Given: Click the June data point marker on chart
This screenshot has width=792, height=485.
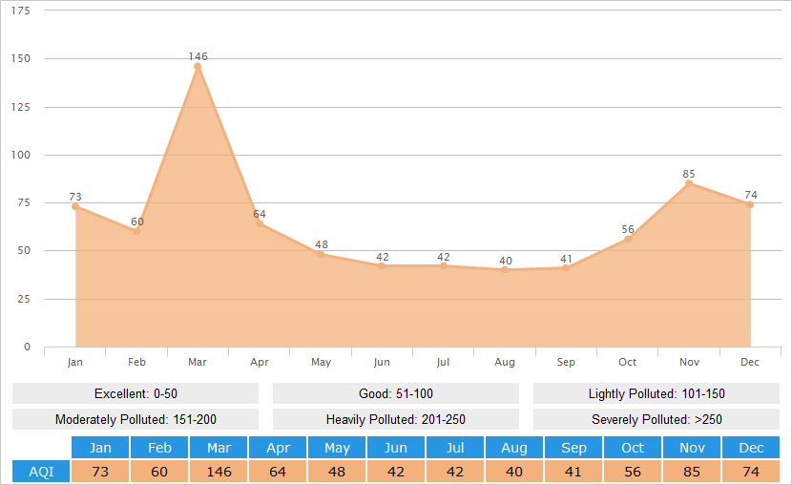Looking at the screenshot, I should pos(382,265).
